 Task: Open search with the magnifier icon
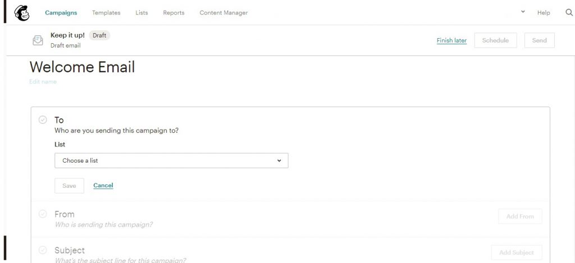pyautogui.click(x=569, y=12)
